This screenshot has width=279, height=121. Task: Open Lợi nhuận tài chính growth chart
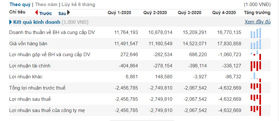point(256,66)
